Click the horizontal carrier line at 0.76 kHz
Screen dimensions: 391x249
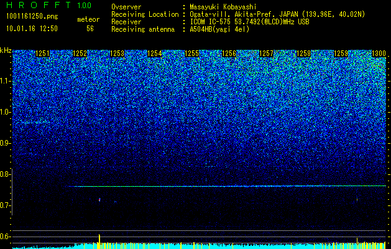(x=227, y=186)
